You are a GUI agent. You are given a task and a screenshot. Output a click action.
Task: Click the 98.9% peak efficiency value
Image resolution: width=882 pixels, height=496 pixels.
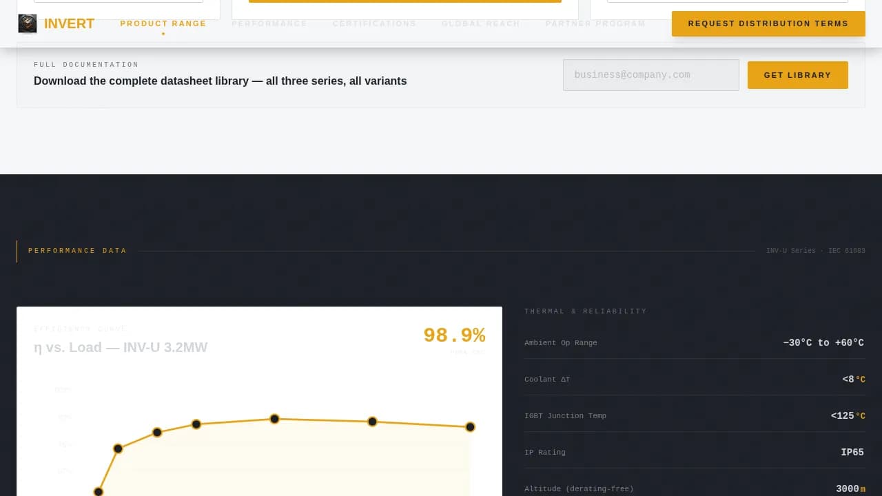(454, 335)
